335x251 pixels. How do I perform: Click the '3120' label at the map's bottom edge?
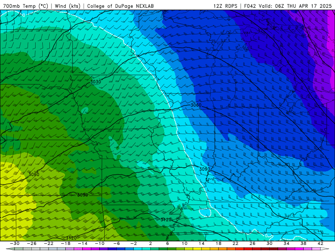71,238
